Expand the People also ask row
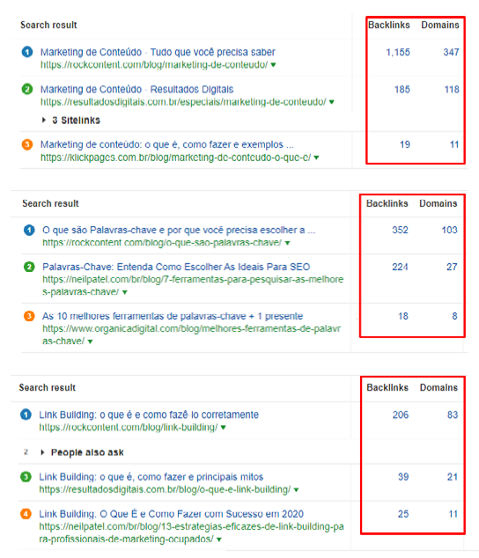 pos(83,452)
